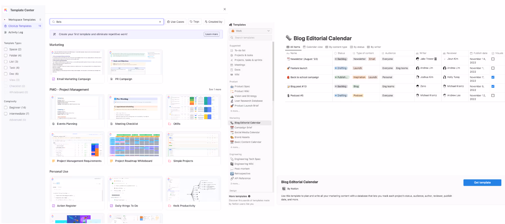Click the ClickUp logo in Template Center header
Viewport: 505px width, 224px height.
coord(6,10)
